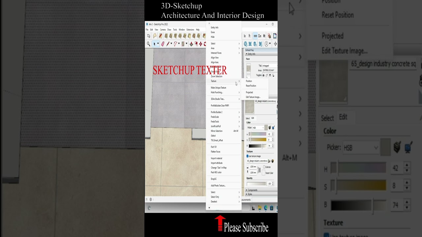Click the match screen color icon
This screenshot has height=237, width=422.
pos(273,128)
